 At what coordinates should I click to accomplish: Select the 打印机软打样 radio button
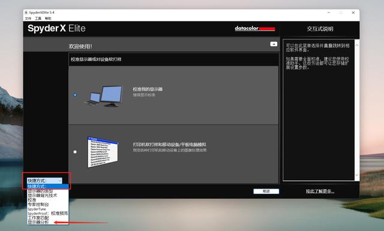click(x=75, y=152)
